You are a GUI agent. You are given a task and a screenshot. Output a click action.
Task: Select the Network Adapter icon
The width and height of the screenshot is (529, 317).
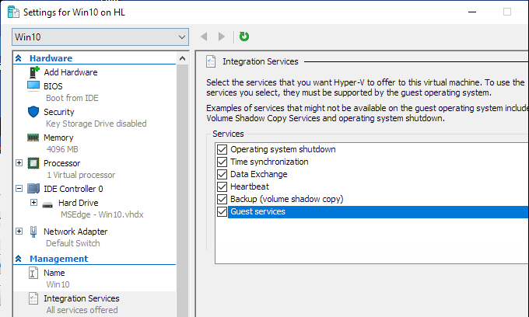click(x=33, y=232)
